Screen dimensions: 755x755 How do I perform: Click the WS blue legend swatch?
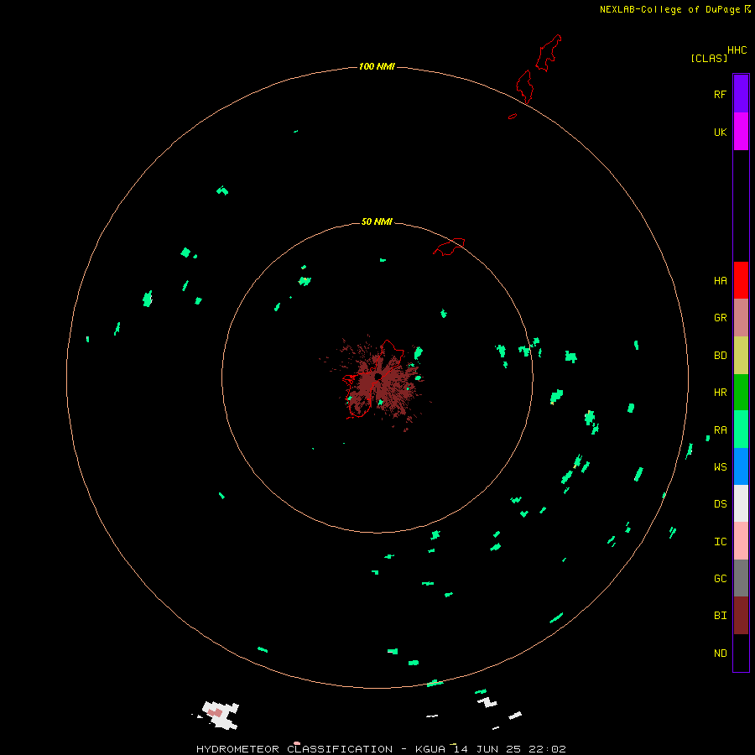pyautogui.click(x=741, y=466)
